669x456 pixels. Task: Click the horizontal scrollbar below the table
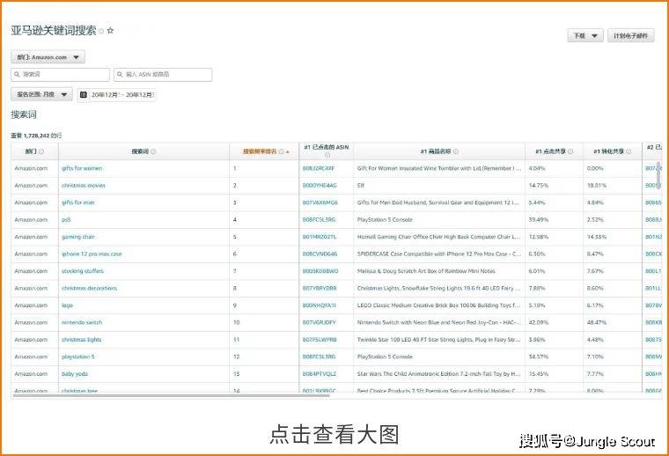[171, 395]
